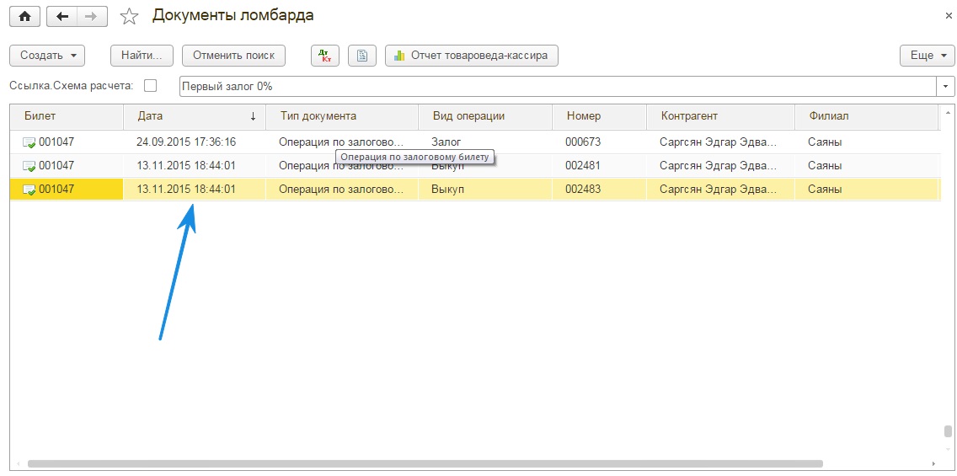Sort by Вид операции column header
Image resolution: width=957 pixels, height=476 pixels.
(x=485, y=116)
